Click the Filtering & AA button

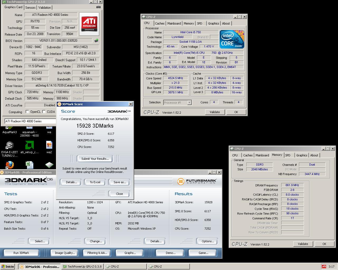(97, 253)
